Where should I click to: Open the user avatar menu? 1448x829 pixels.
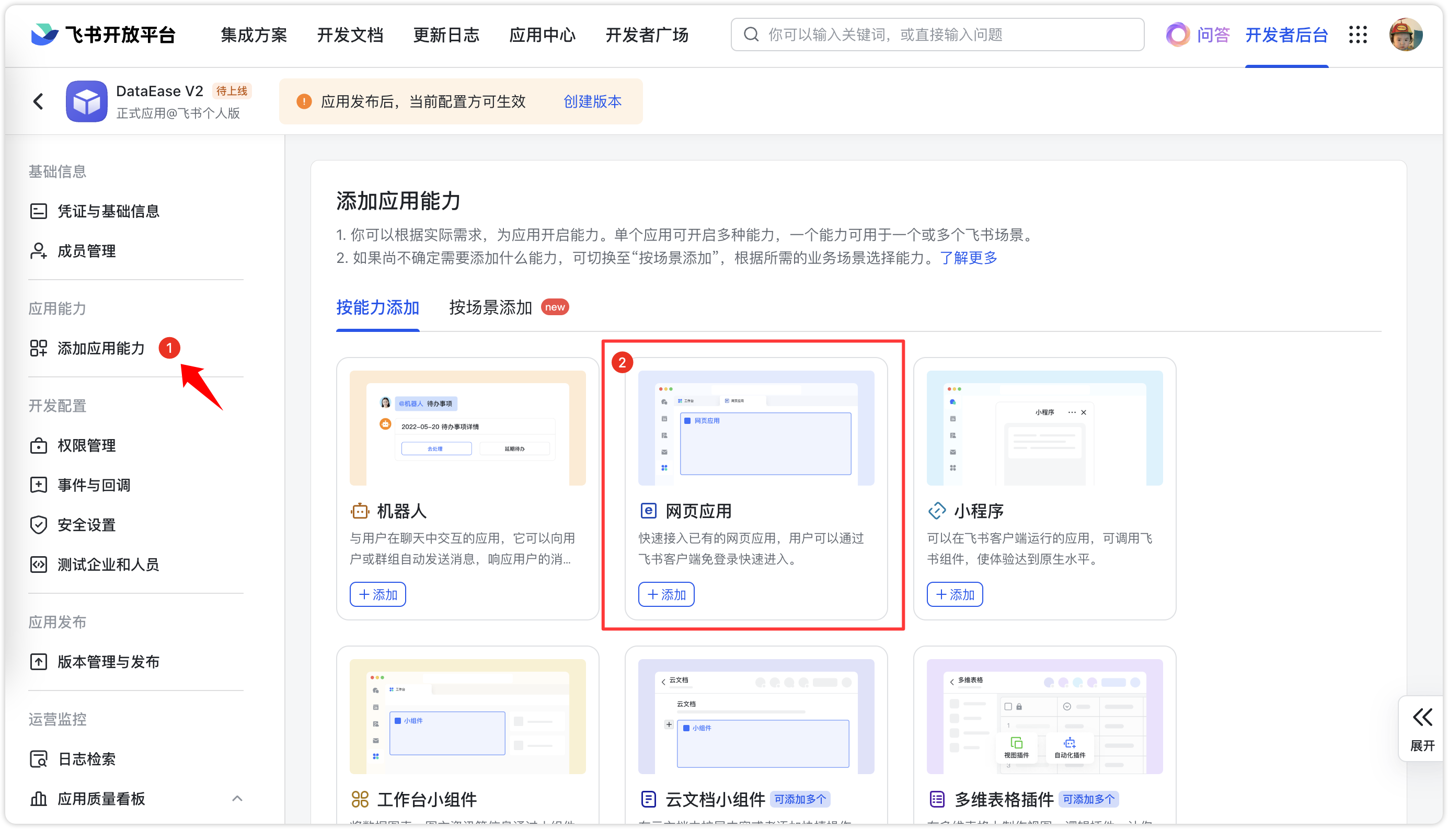[x=1405, y=34]
